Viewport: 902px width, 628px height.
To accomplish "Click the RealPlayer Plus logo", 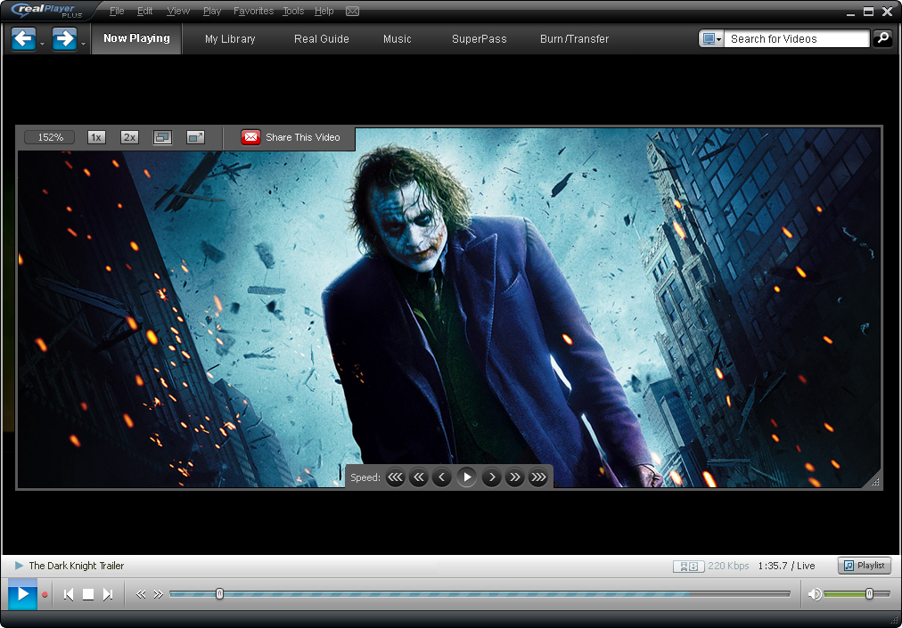I will point(47,11).
